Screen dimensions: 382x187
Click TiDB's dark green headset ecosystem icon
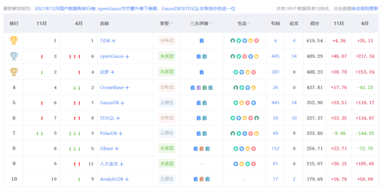tap(233, 41)
